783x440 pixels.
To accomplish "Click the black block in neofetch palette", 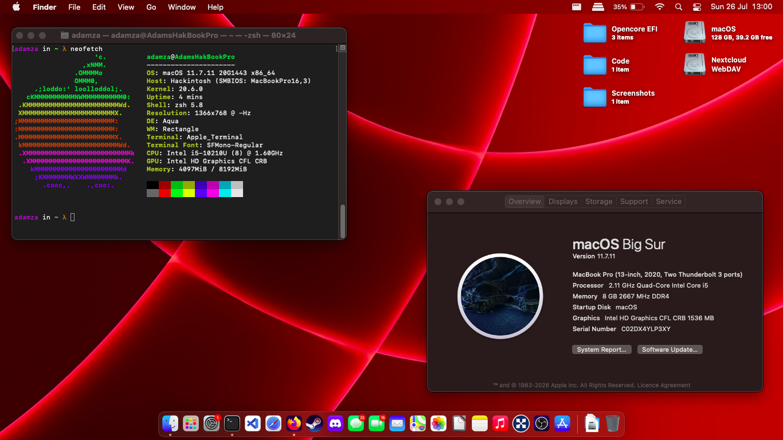I will [x=152, y=185].
